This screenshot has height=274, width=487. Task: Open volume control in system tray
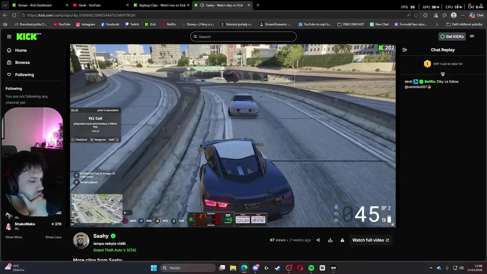click(462, 268)
